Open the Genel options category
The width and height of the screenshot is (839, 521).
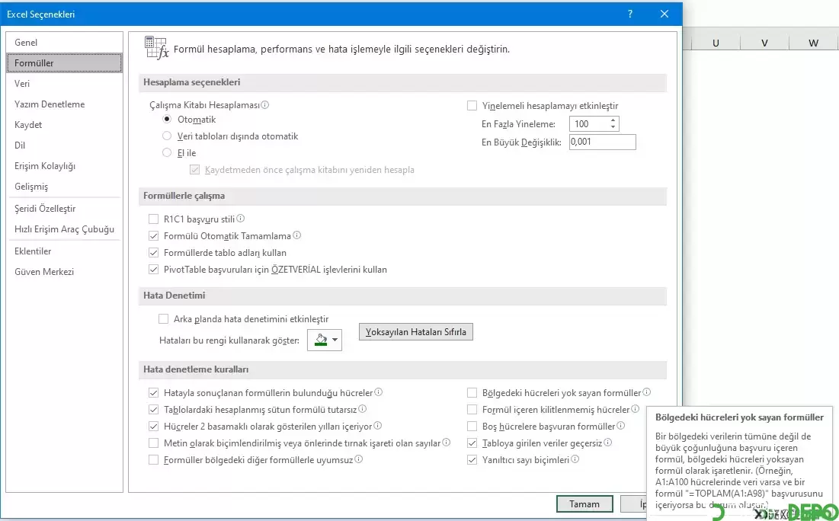pyautogui.click(x=64, y=42)
